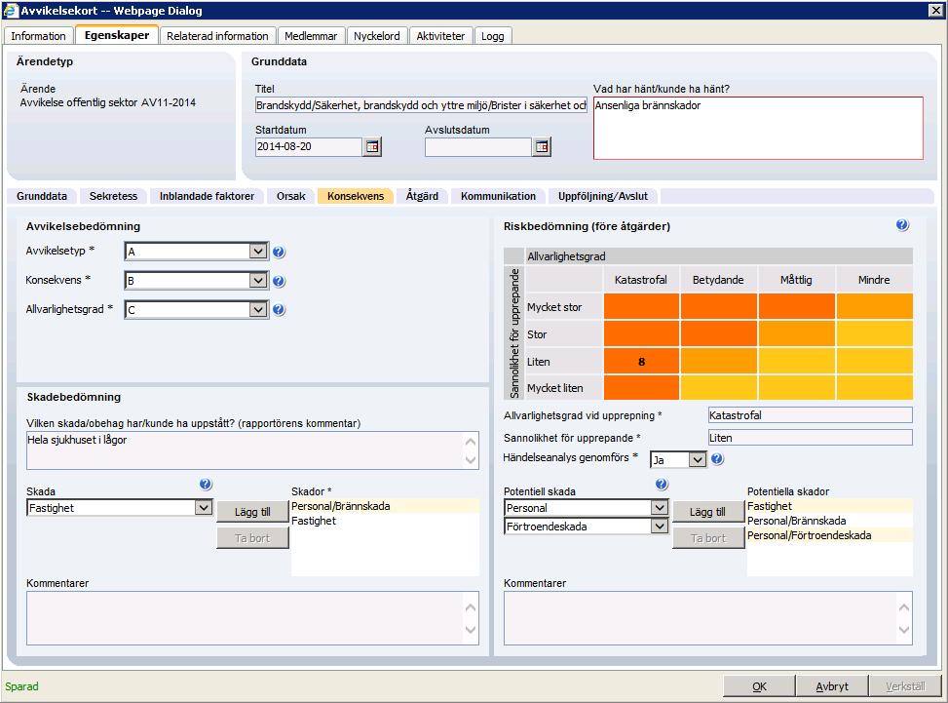This screenshot has width=948, height=703.
Task: Select risk cell Mindre / Mycket liten
Action: point(874,388)
